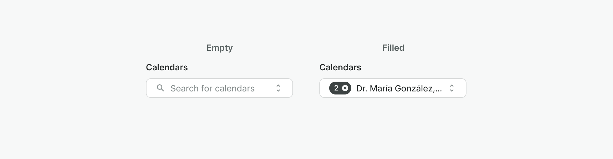This screenshot has width=613, height=159.
Task: Click the magnifying glass search icon
Action: click(160, 88)
